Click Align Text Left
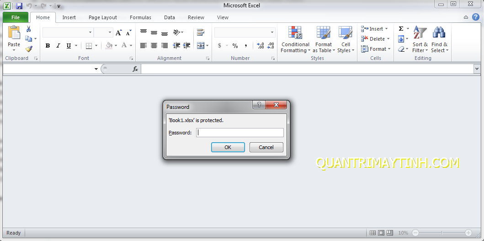The height and width of the screenshot is (241, 484). point(143,45)
